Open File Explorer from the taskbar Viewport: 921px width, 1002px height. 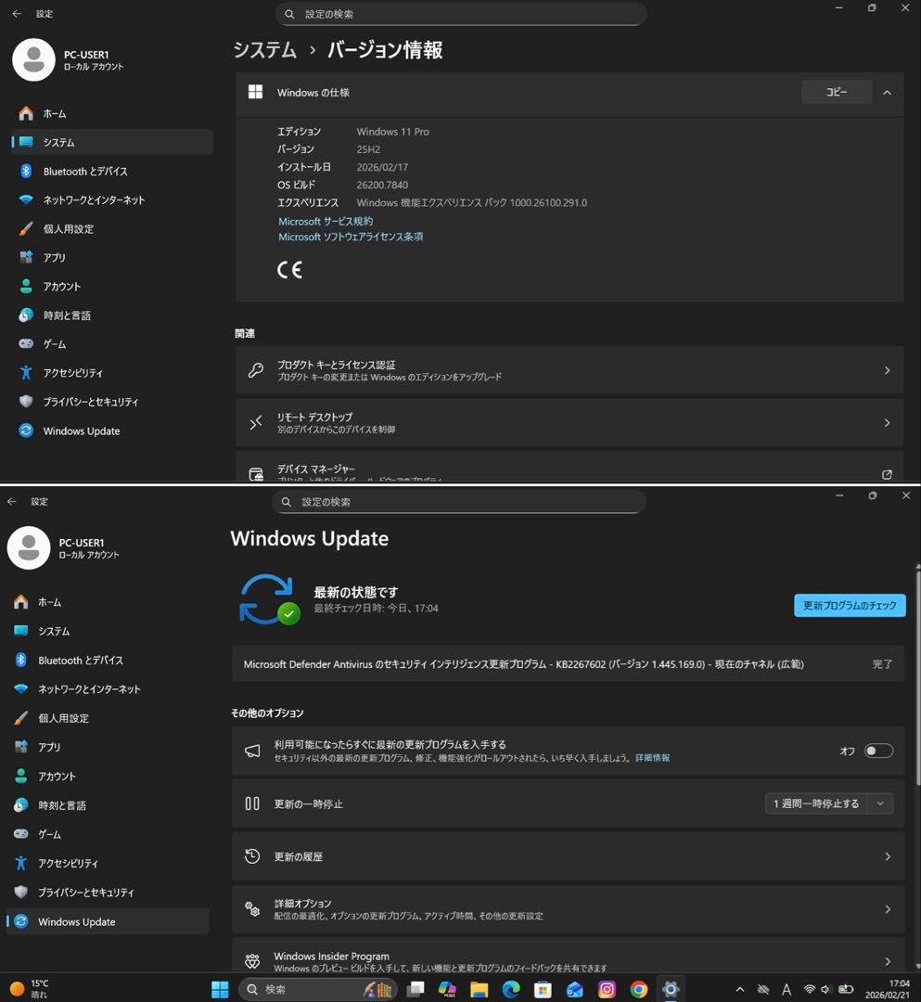[480, 989]
